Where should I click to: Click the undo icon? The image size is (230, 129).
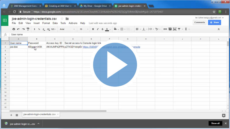tap(18, 29)
